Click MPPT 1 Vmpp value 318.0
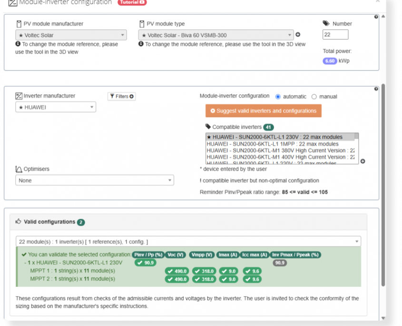 204,271
